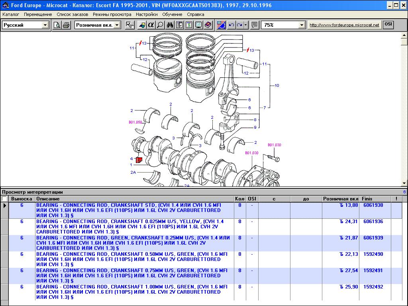
Task: Click the undo back arrow icon
Action: pos(231,25)
